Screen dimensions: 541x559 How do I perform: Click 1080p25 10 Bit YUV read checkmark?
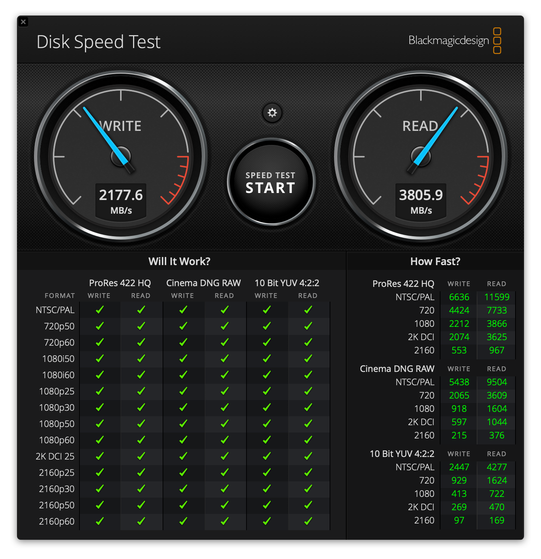click(x=308, y=391)
